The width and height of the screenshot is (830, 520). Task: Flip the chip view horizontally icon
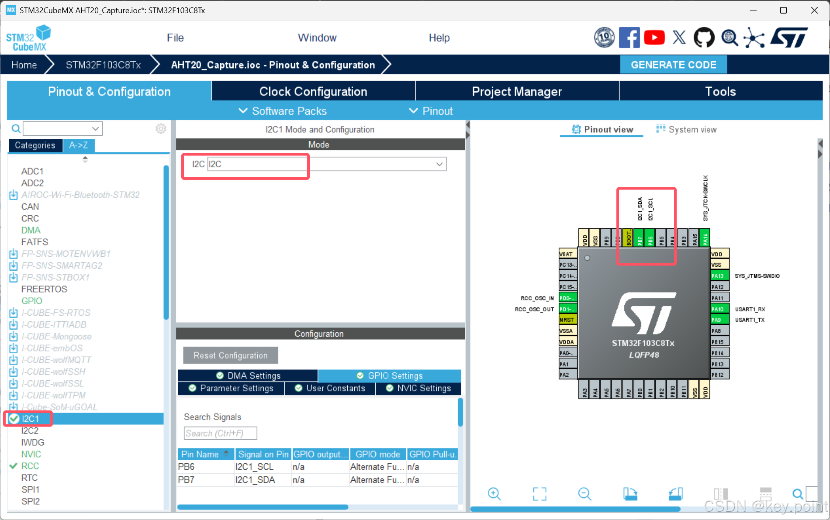pyautogui.click(x=721, y=494)
